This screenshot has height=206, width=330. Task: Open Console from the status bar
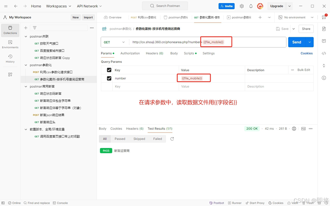60,203
